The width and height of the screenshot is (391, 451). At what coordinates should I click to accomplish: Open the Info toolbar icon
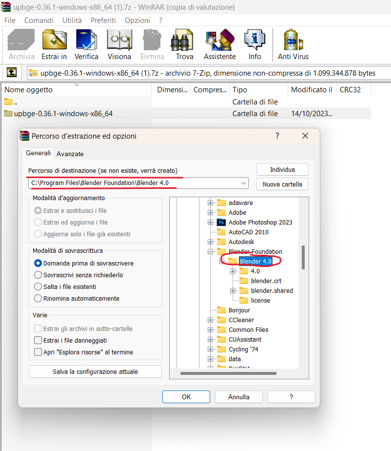pos(254,40)
